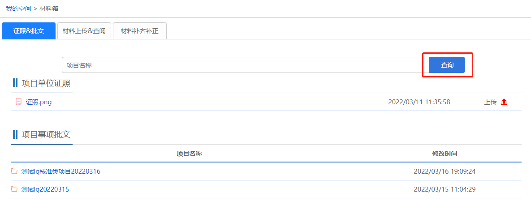This screenshot has height=201, width=531.
Task: Switch to the 证照&批文 tab
Action: [x=29, y=31]
